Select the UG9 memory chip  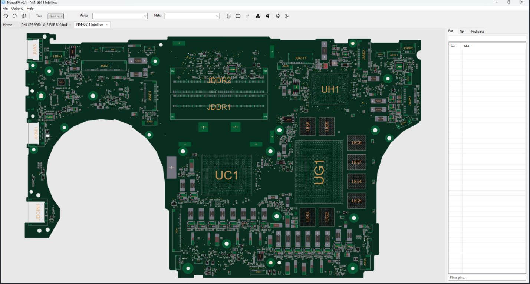click(x=327, y=126)
